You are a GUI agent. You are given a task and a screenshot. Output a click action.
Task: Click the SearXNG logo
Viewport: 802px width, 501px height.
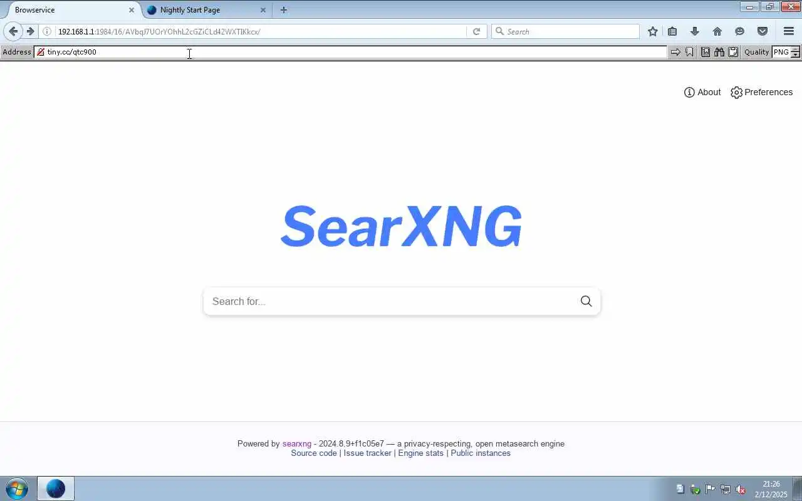pyautogui.click(x=401, y=226)
